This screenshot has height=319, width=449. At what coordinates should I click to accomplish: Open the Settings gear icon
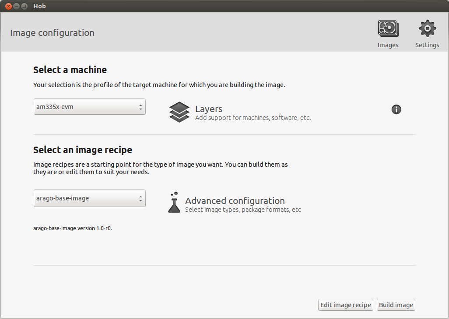[x=427, y=29]
